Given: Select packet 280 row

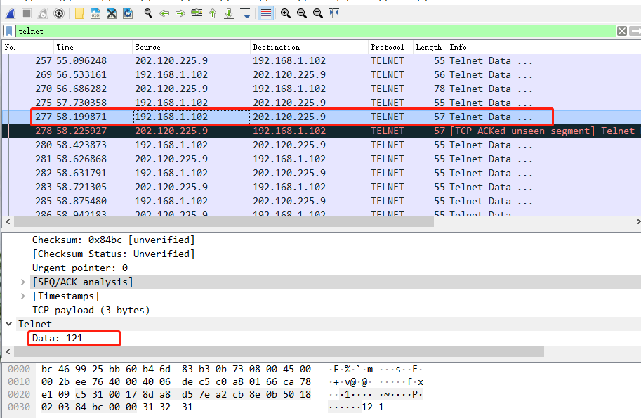Looking at the screenshot, I should click(x=322, y=145).
